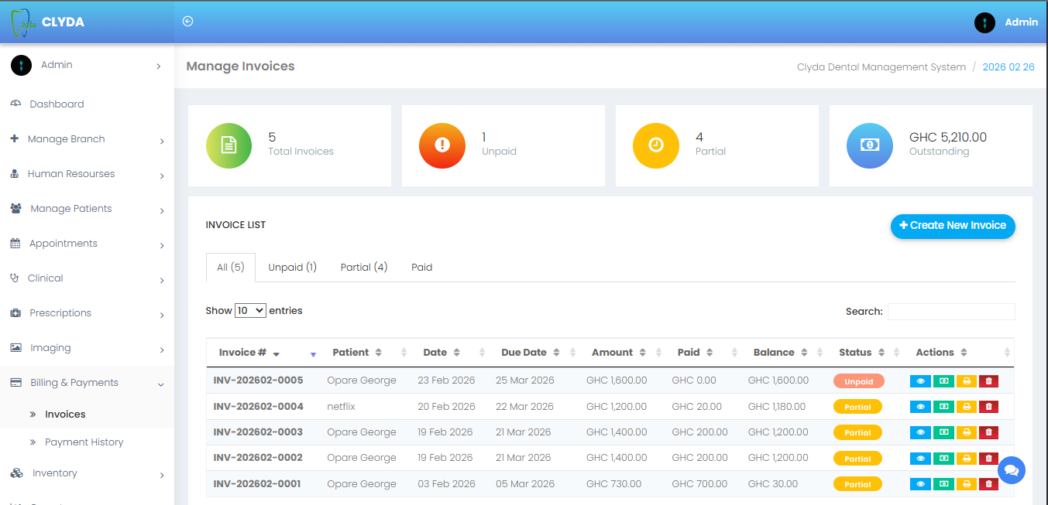Open Invoices in the sidebar submenu
This screenshot has height=505, width=1048.
pos(65,415)
